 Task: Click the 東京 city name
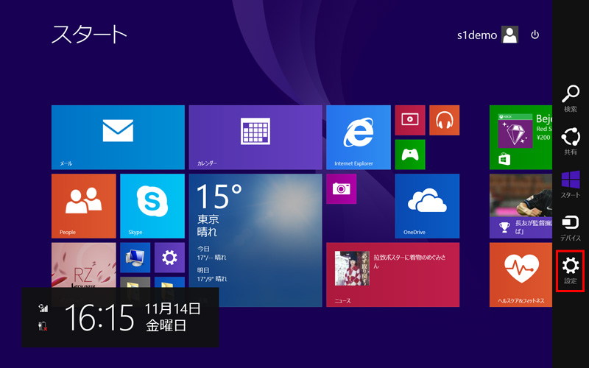pos(208,219)
